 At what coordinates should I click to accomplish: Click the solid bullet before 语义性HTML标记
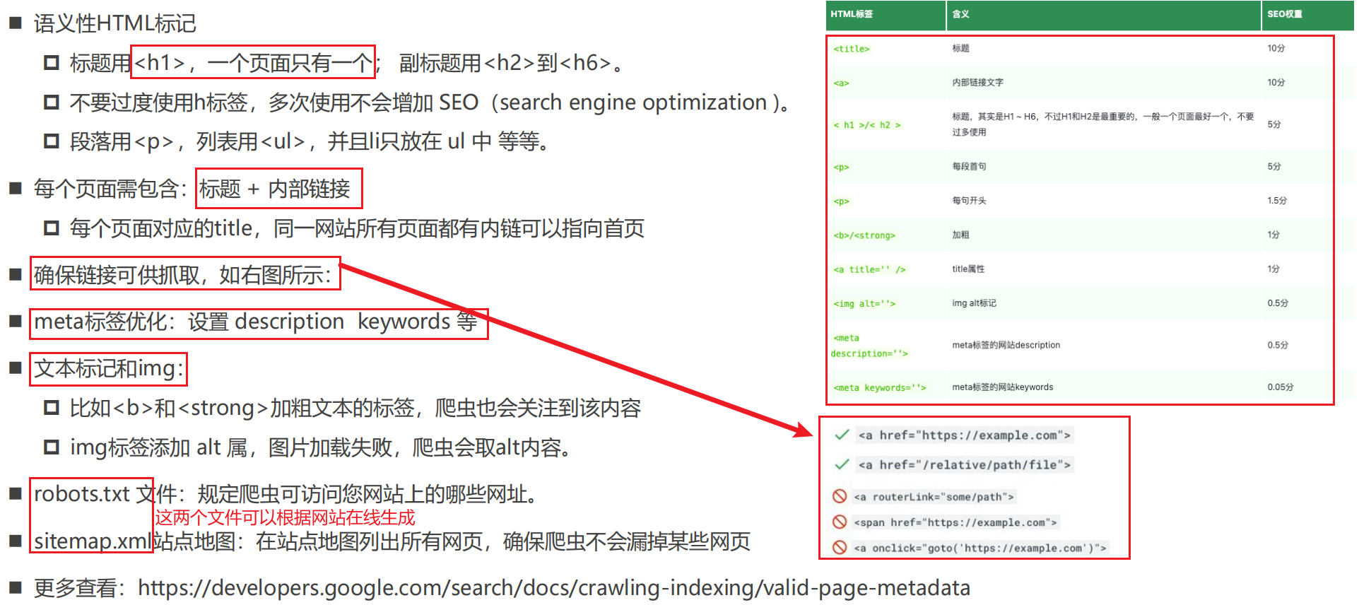tap(16, 23)
